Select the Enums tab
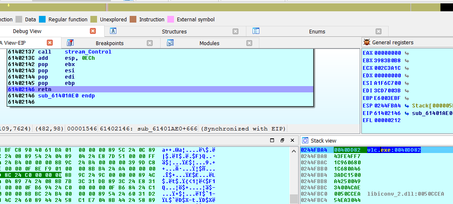 317,31
